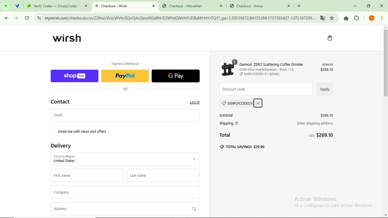Click the Geimori: ZERO Scattering Coffee Grinder title
This screenshot has width=388, height=218.
tap(271, 64)
